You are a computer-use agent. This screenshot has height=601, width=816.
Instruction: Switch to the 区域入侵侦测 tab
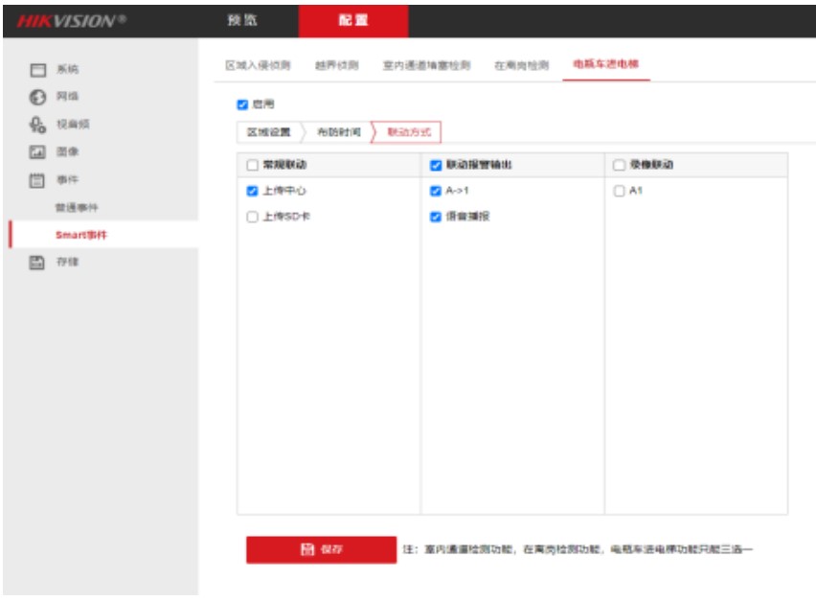[258, 65]
